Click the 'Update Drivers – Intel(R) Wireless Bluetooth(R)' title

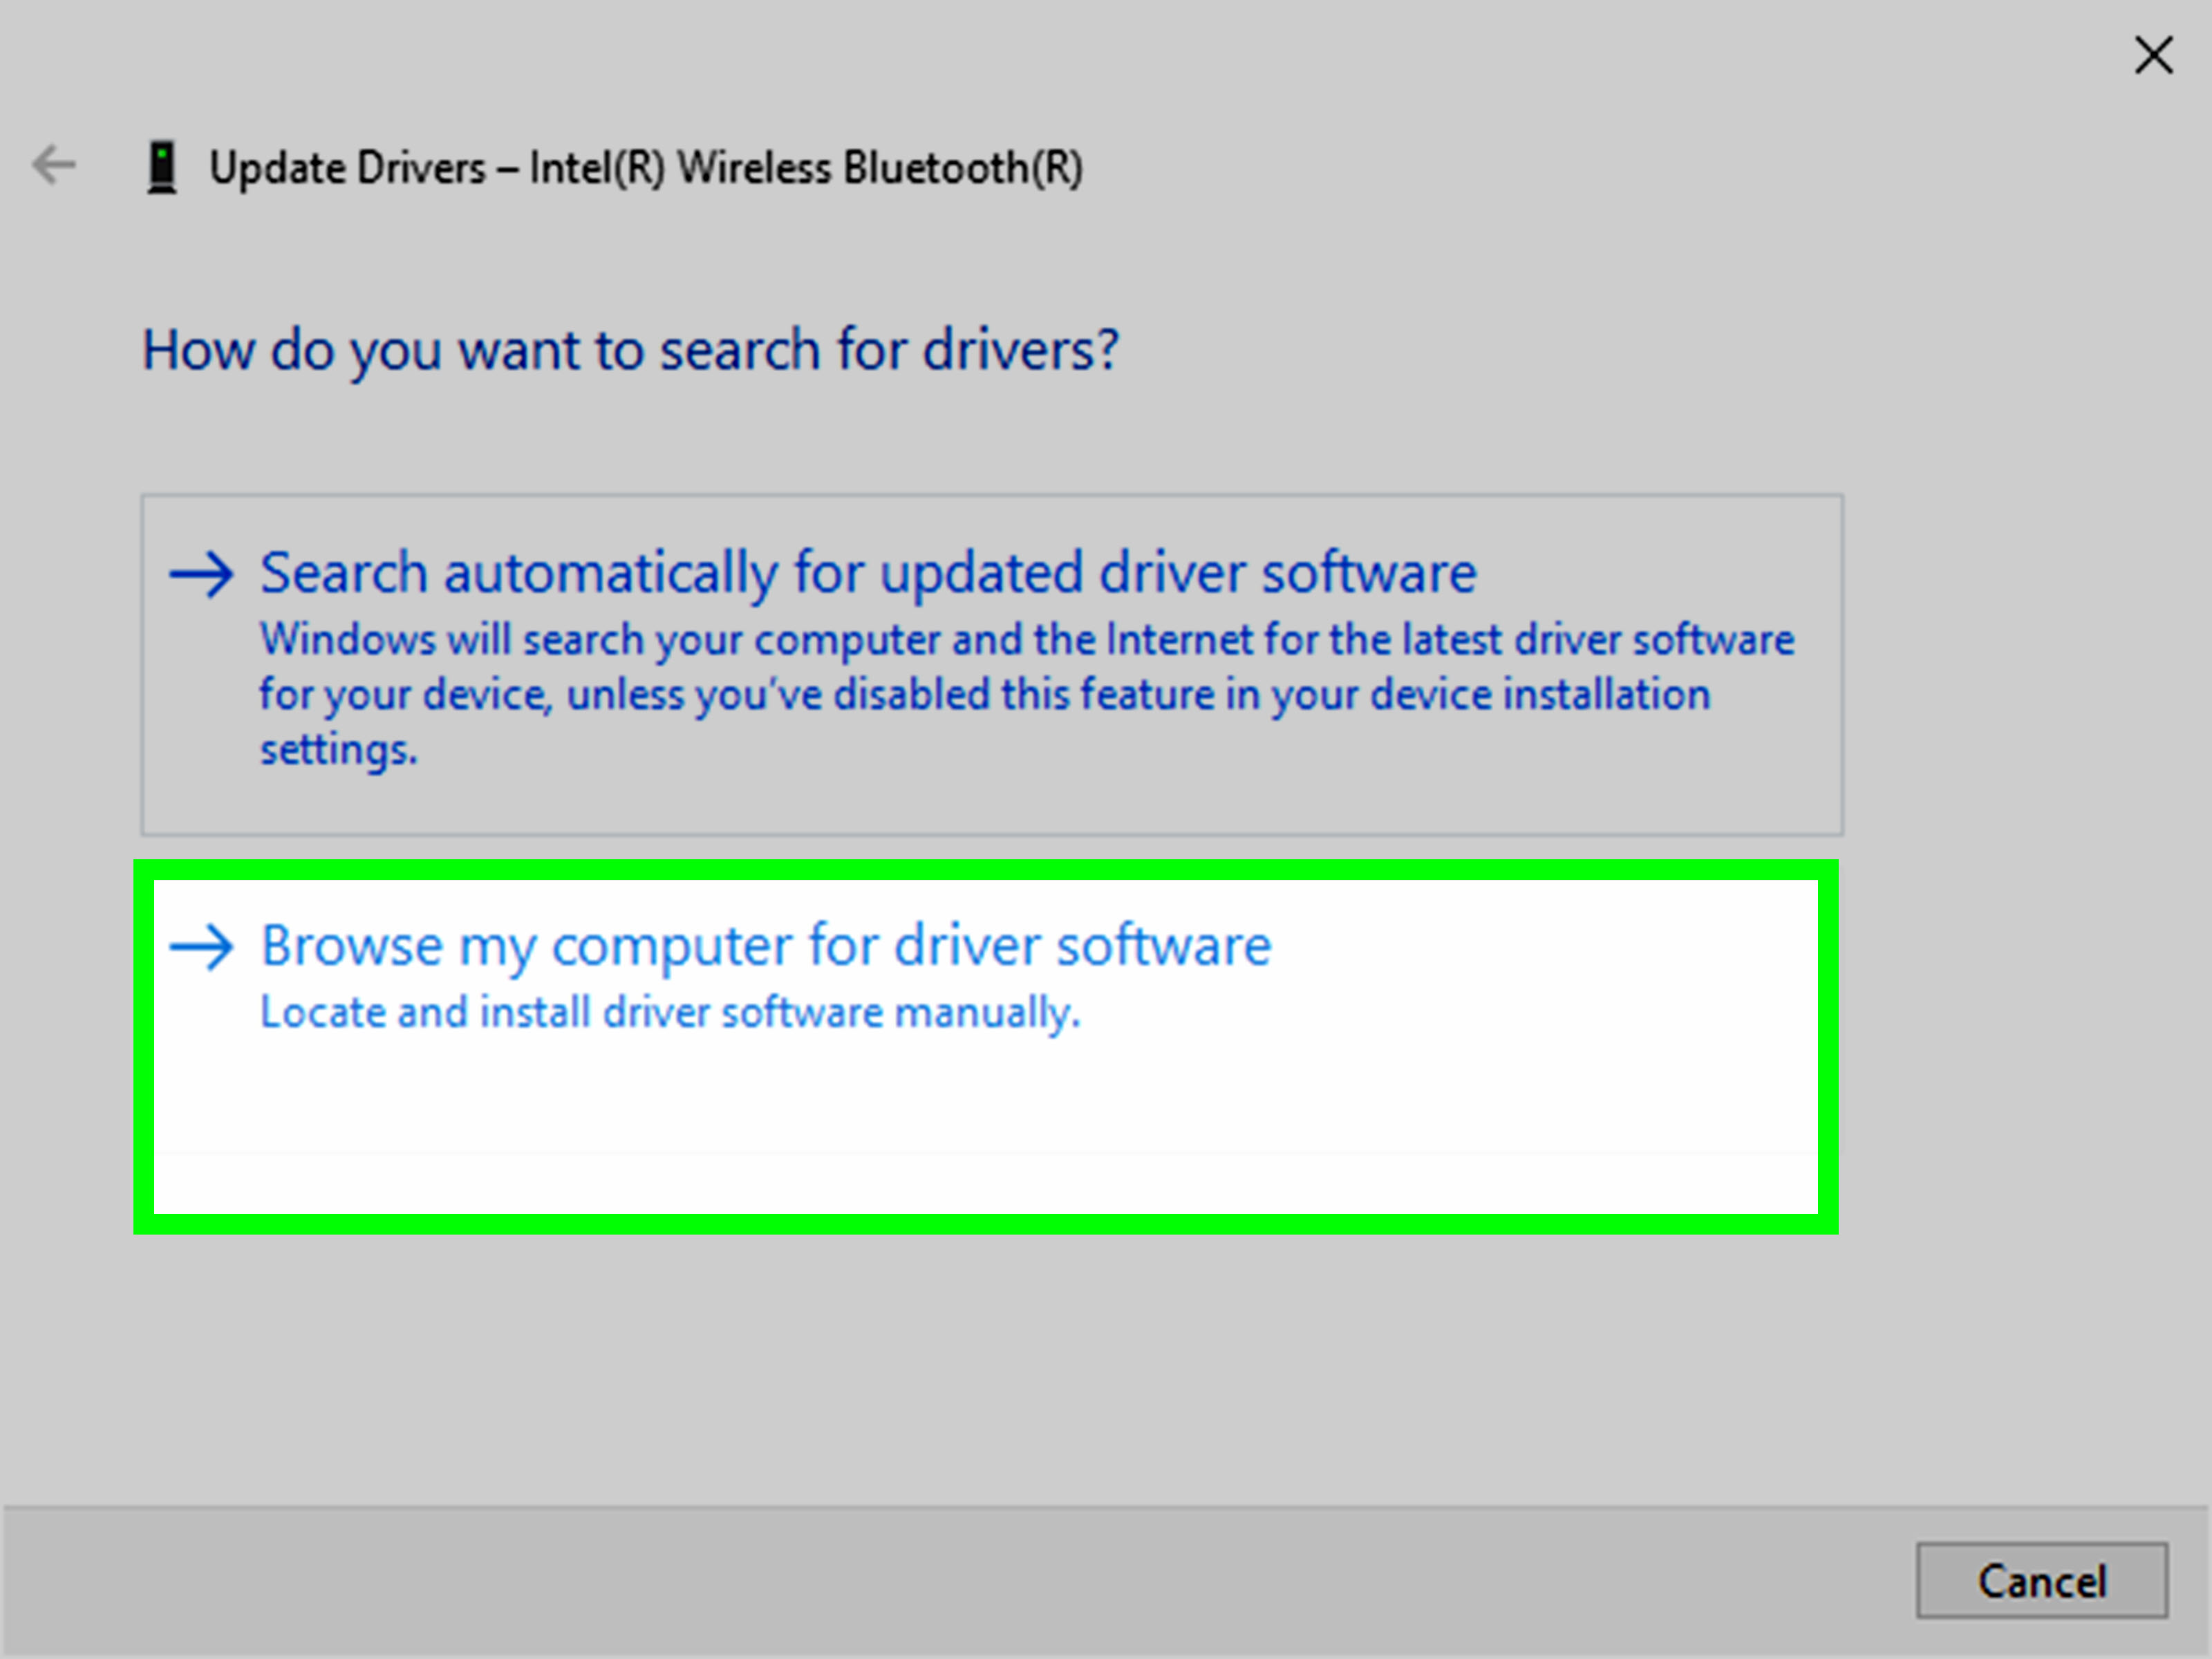click(x=646, y=168)
